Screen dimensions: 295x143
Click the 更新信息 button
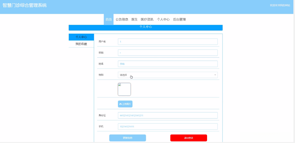128,138
